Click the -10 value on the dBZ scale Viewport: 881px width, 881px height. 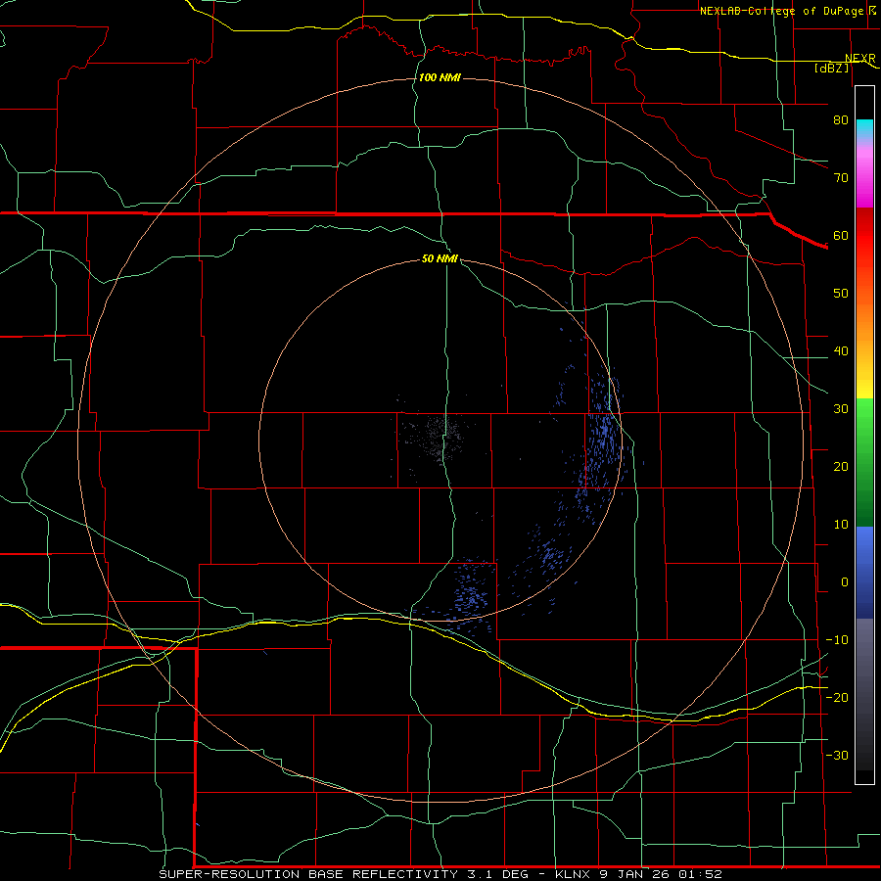coord(837,639)
